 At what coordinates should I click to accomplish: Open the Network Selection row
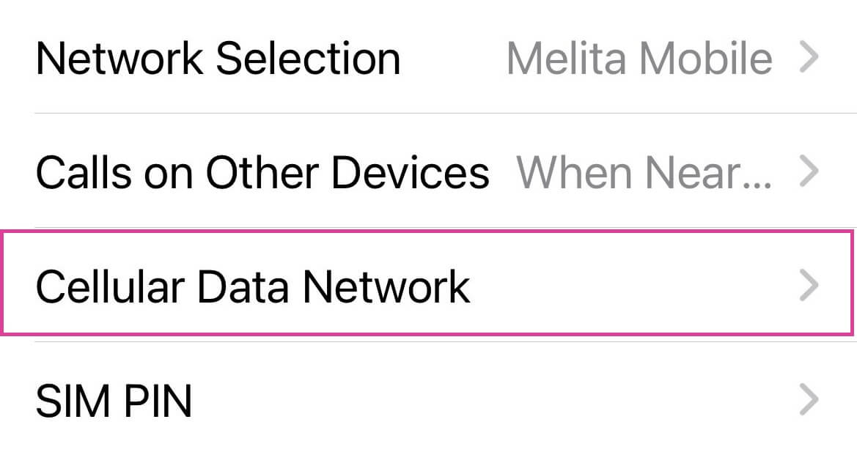440,59
